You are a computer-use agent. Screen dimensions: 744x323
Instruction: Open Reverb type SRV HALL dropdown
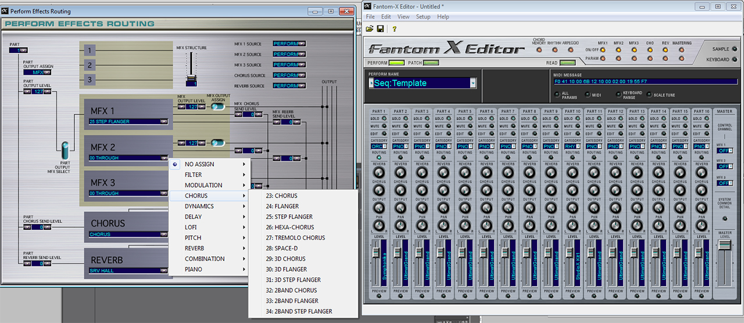click(164, 271)
